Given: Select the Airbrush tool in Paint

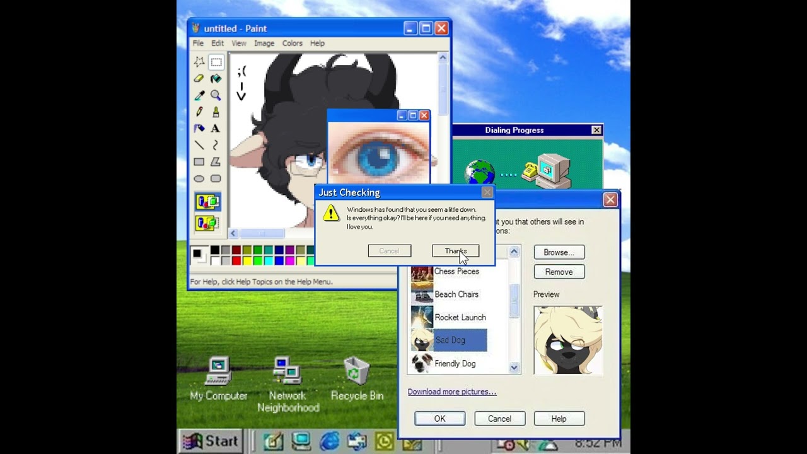Looking at the screenshot, I should [x=199, y=128].
